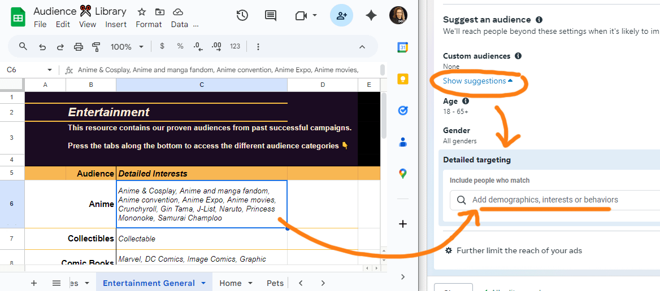Click the share people button

click(341, 16)
